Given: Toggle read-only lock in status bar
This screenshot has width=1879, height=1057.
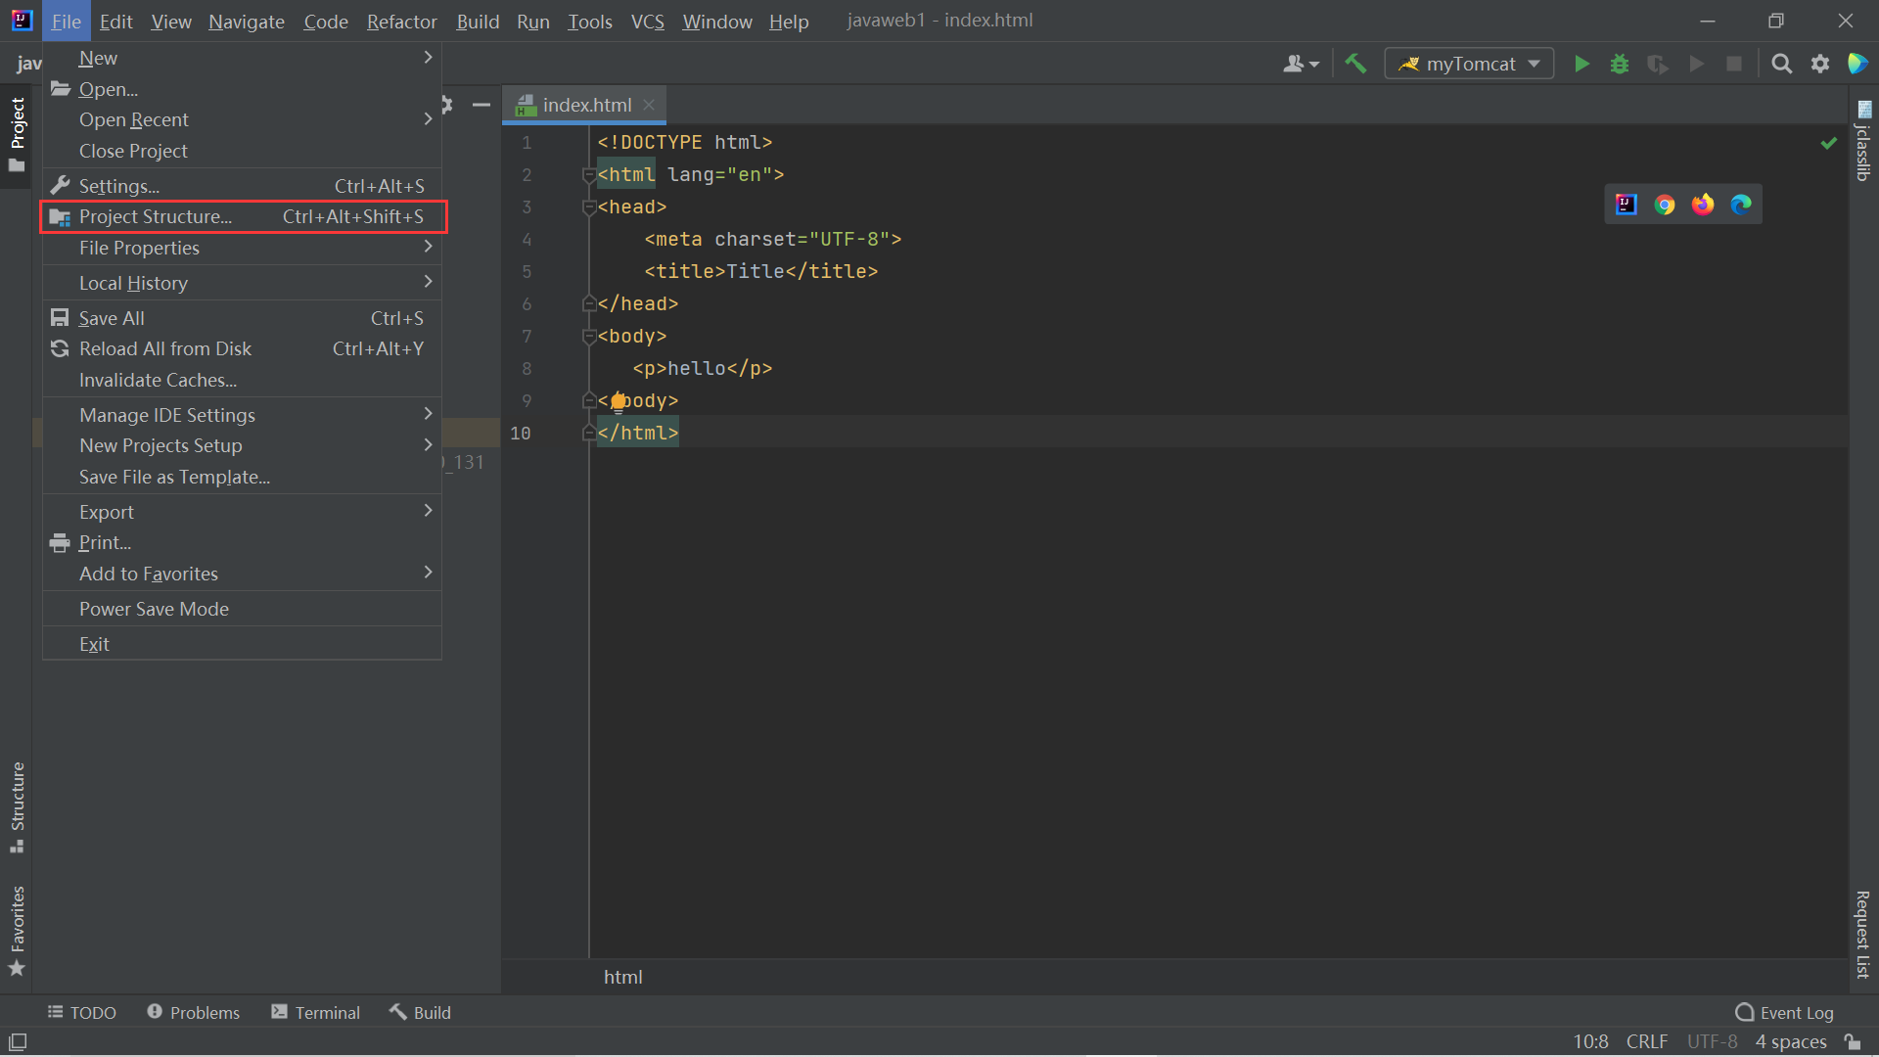Looking at the screenshot, I should [1853, 1041].
